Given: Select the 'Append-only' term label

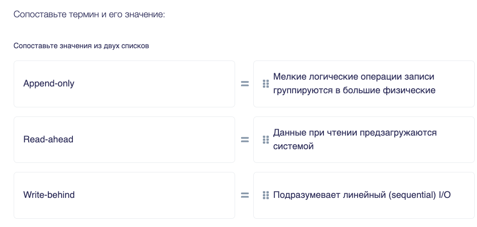Looking at the screenshot, I should tap(49, 84).
